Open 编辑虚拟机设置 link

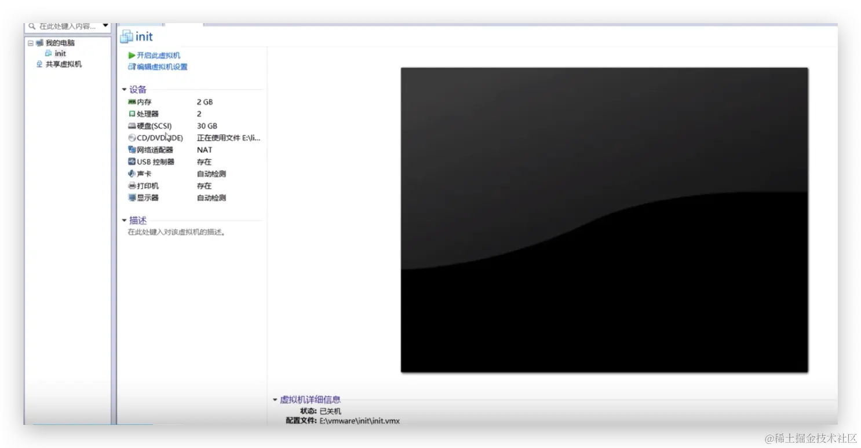[162, 67]
